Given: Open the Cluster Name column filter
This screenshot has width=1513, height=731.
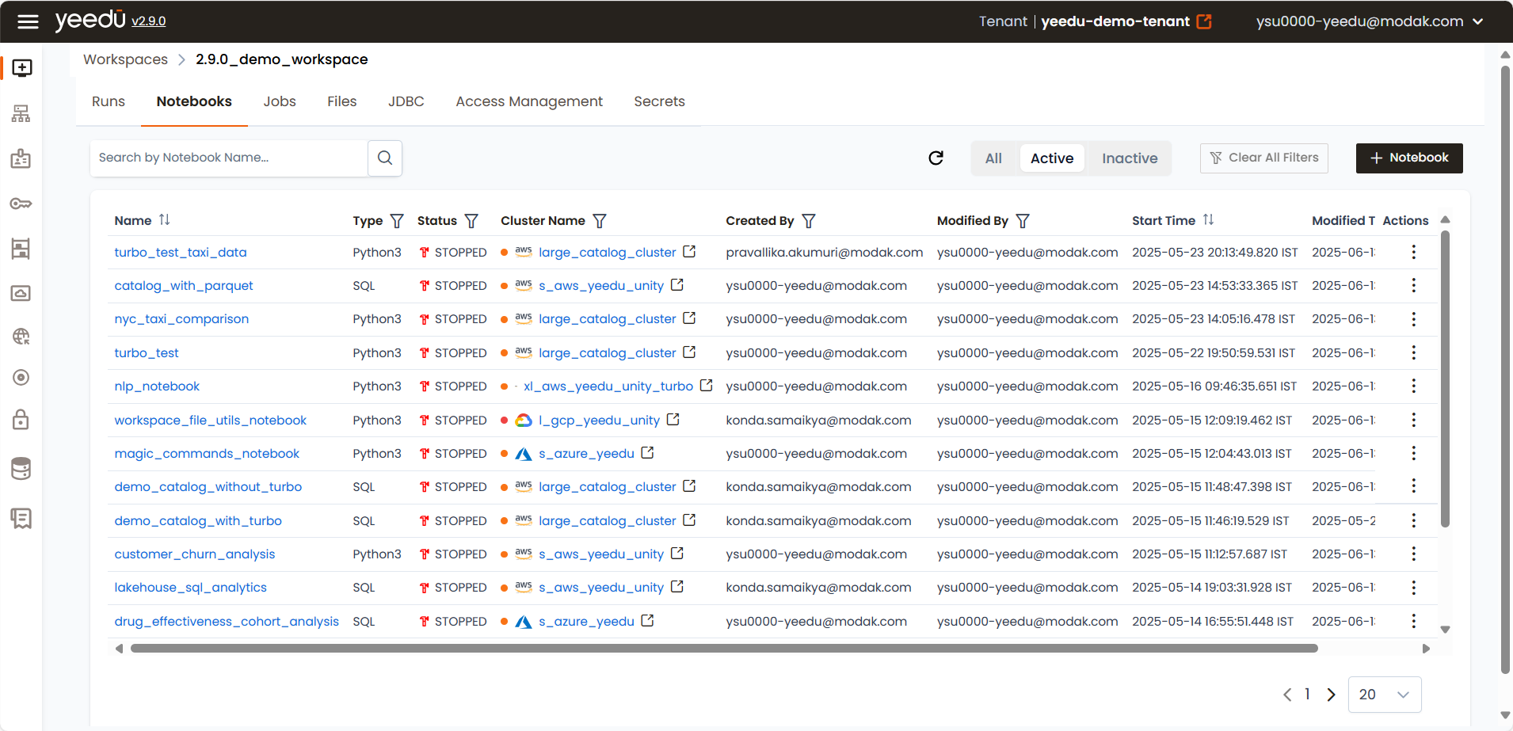Looking at the screenshot, I should click(600, 221).
